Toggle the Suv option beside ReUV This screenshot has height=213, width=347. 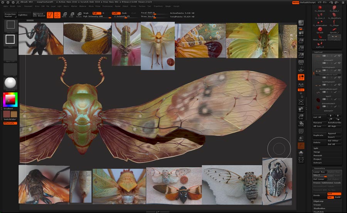330,197
